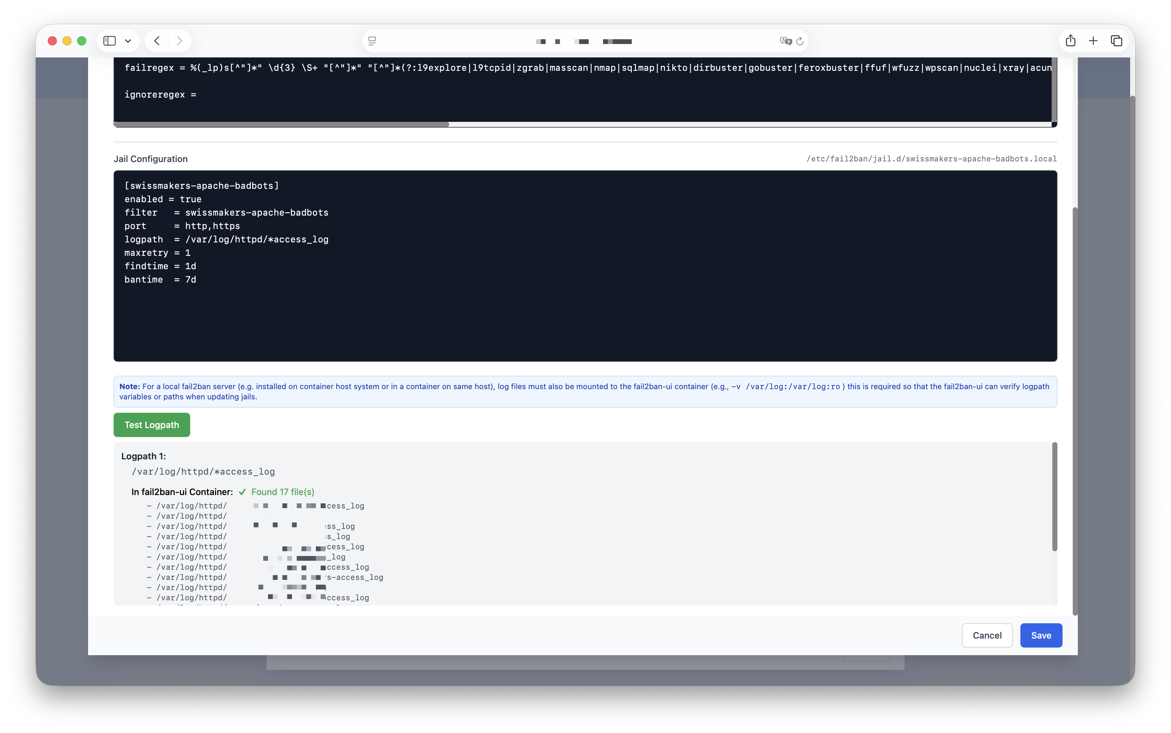
Task: Click the logpath line in jail config
Action: tap(227, 240)
